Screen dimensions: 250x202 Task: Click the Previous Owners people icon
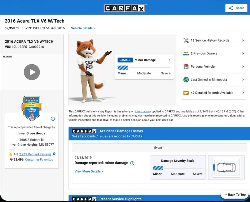(186, 53)
